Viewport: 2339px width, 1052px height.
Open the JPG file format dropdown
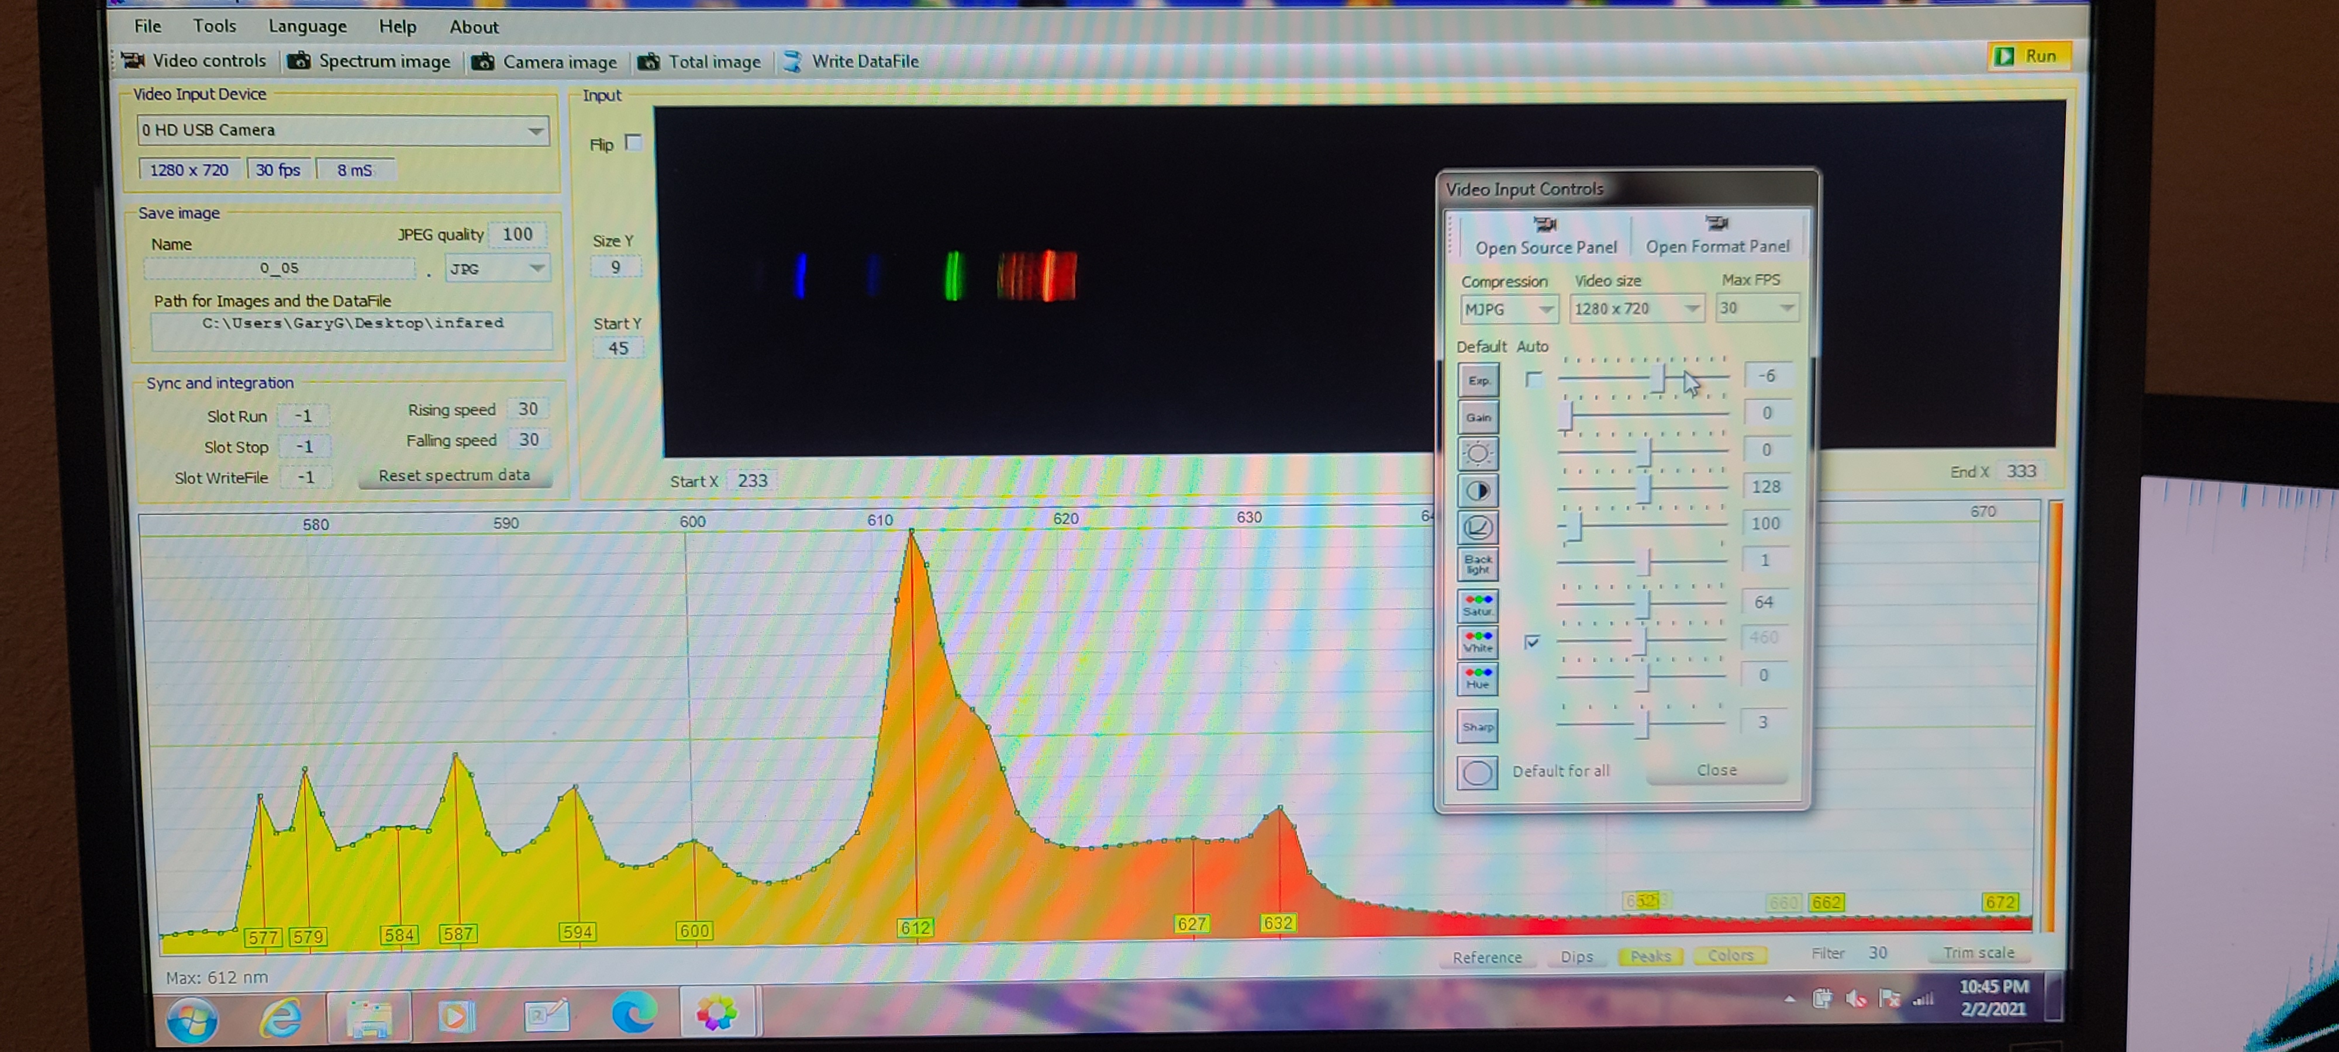(x=537, y=269)
